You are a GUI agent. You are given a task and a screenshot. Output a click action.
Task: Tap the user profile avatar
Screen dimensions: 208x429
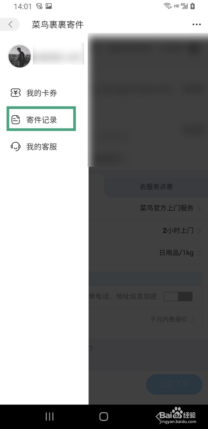click(20, 56)
